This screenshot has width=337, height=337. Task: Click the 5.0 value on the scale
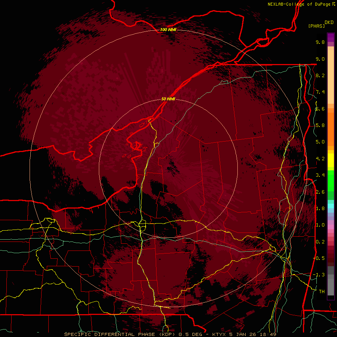point(320,142)
